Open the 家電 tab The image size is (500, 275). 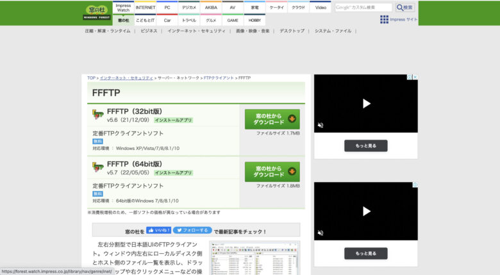[x=254, y=8]
